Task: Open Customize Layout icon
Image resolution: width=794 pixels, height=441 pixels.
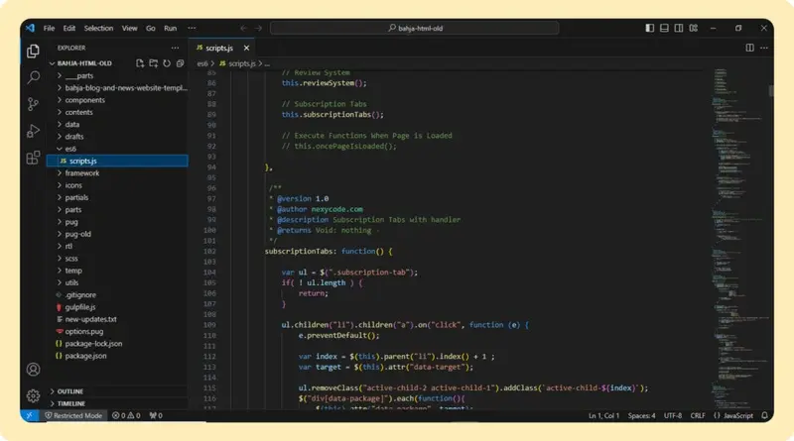Action: pos(693,28)
